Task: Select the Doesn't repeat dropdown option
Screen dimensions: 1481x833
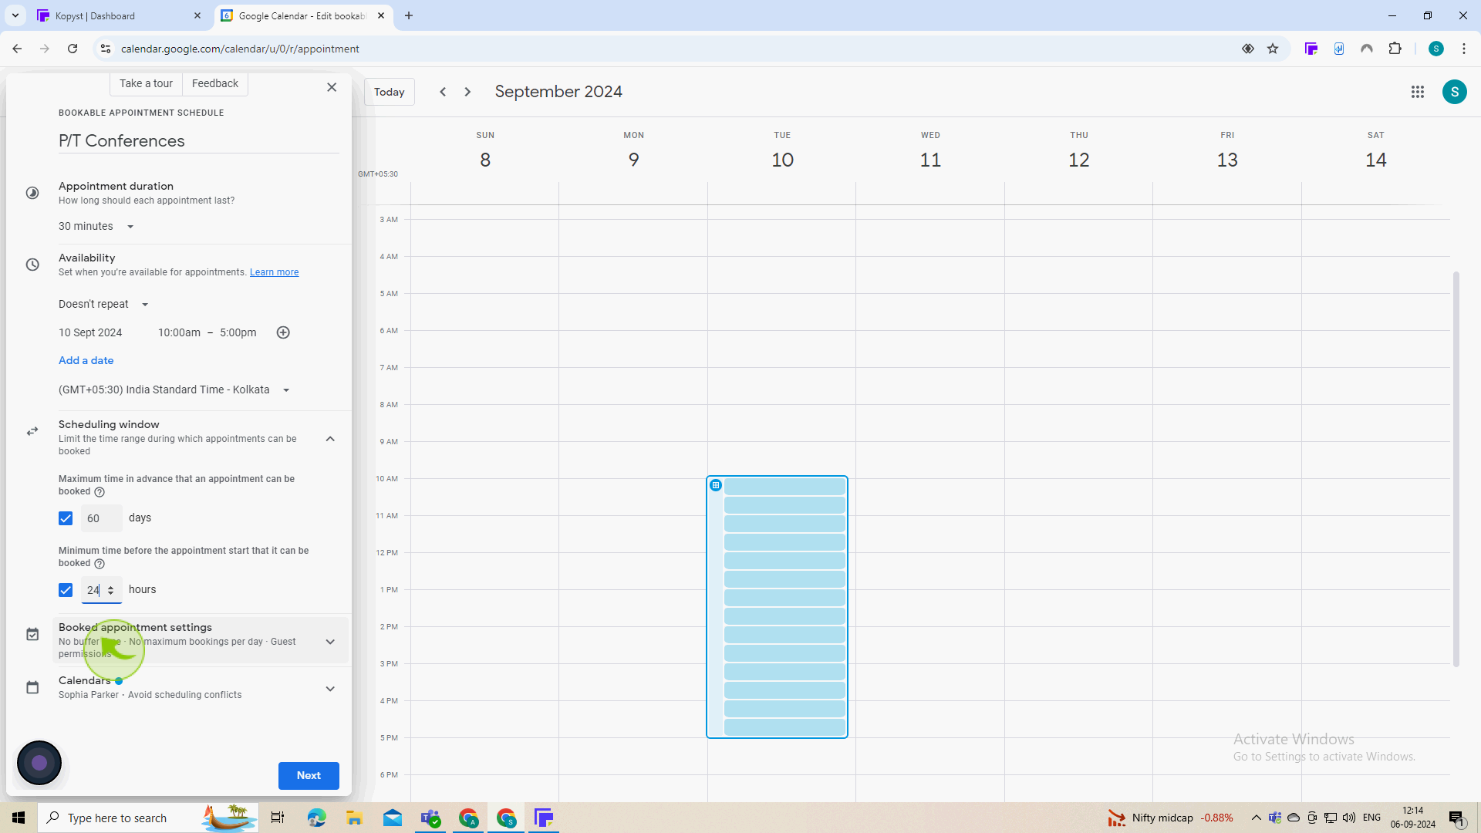Action: click(103, 303)
